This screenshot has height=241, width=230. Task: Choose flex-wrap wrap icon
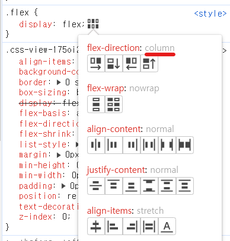(114, 104)
